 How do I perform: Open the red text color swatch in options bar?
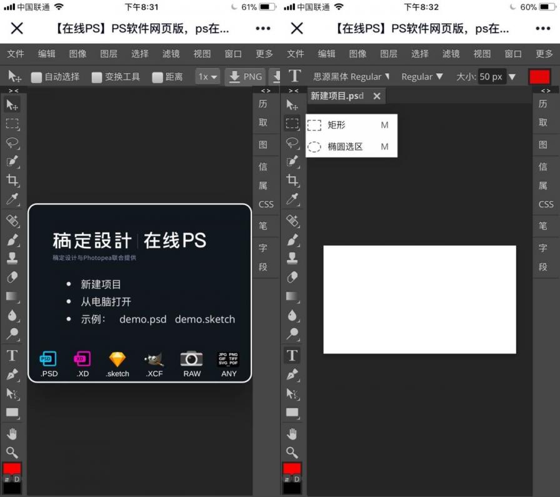pos(539,77)
